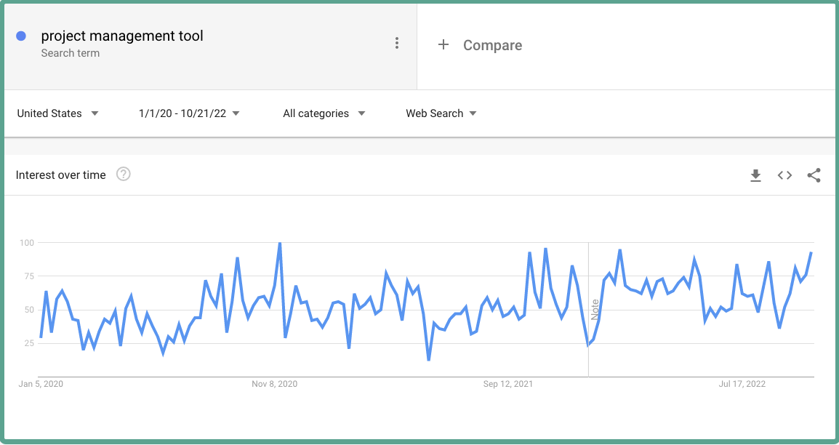839x445 pixels.
Task: Click the Sep 12, 2021 axis label
Action: [x=507, y=384]
